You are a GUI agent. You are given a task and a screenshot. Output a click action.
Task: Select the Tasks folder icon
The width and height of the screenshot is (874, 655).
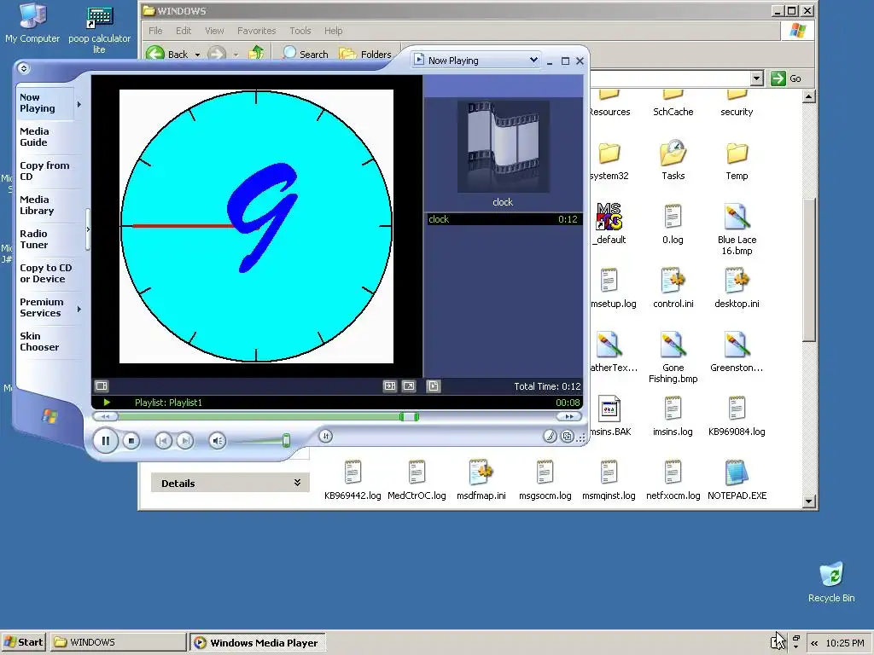tap(673, 154)
